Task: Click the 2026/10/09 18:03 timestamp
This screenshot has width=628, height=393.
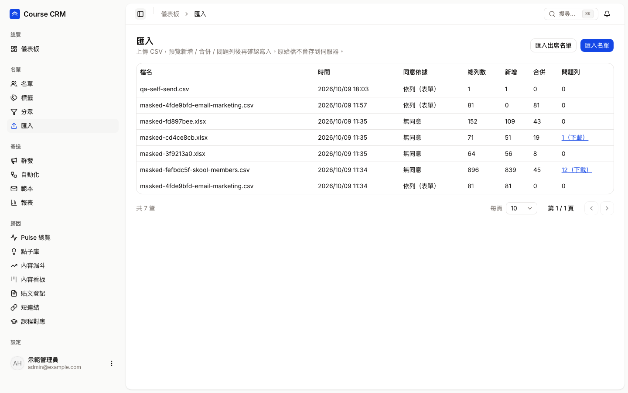Action: pyautogui.click(x=343, y=89)
